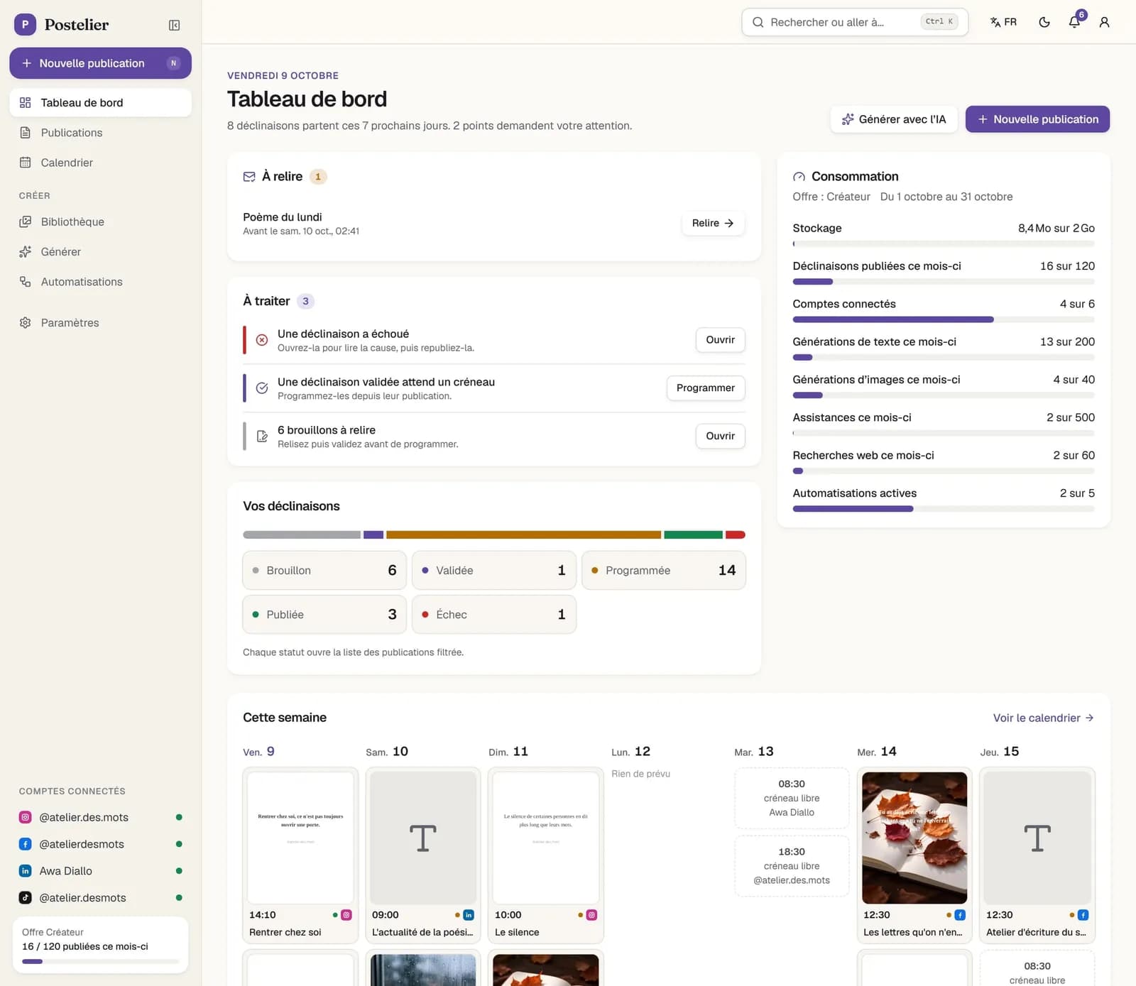This screenshot has height=986, width=1136.
Task: Click Relire for Poème du lundi
Action: tap(713, 223)
